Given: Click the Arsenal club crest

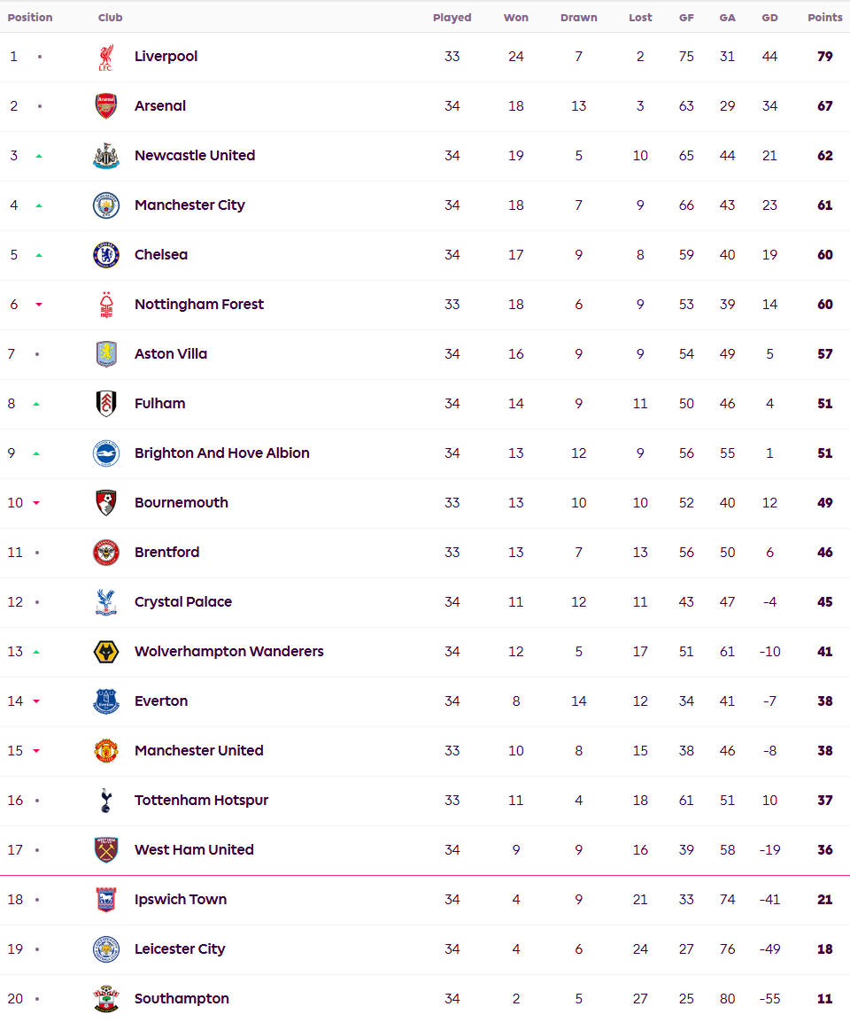Looking at the screenshot, I should pyautogui.click(x=106, y=106).
